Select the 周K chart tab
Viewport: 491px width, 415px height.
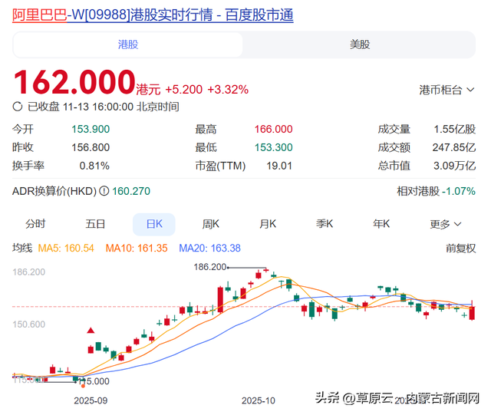tap(211, 224)
